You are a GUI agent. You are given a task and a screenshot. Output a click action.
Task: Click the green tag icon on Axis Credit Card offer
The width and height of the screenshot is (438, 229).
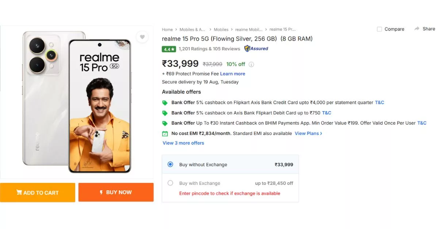tap(165, 102)
